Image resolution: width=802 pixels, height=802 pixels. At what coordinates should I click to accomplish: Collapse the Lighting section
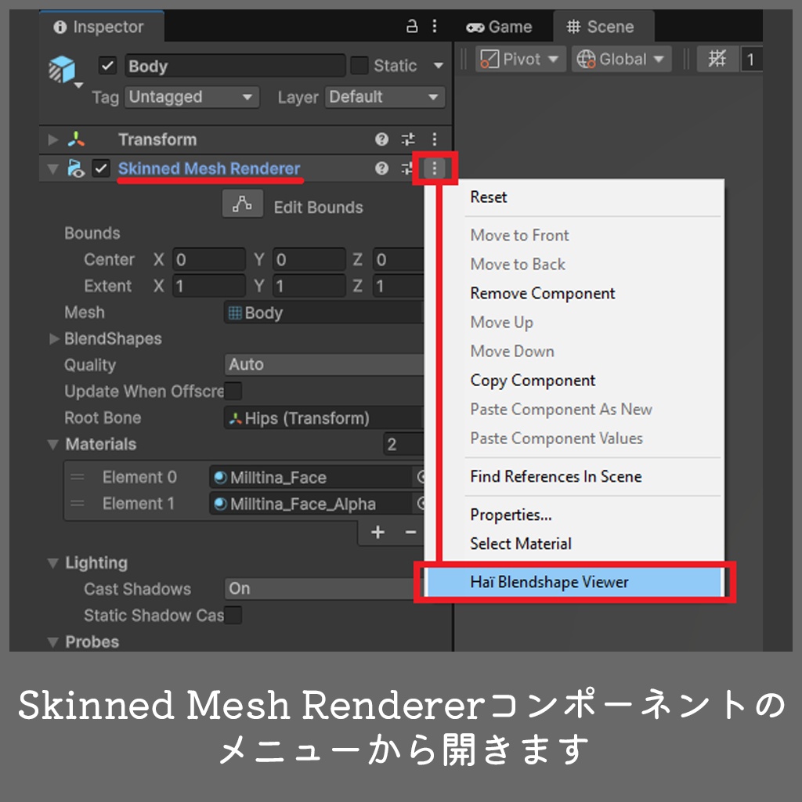[52, 563]
